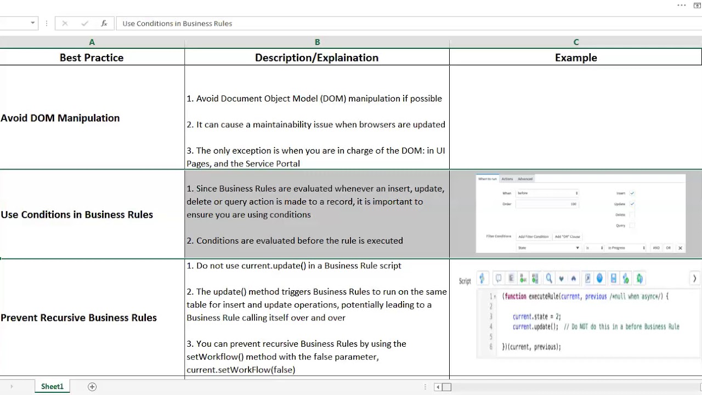Click the expand chevron beside the script field
This screenshot has height=395, width=702.
click(695, 278)
